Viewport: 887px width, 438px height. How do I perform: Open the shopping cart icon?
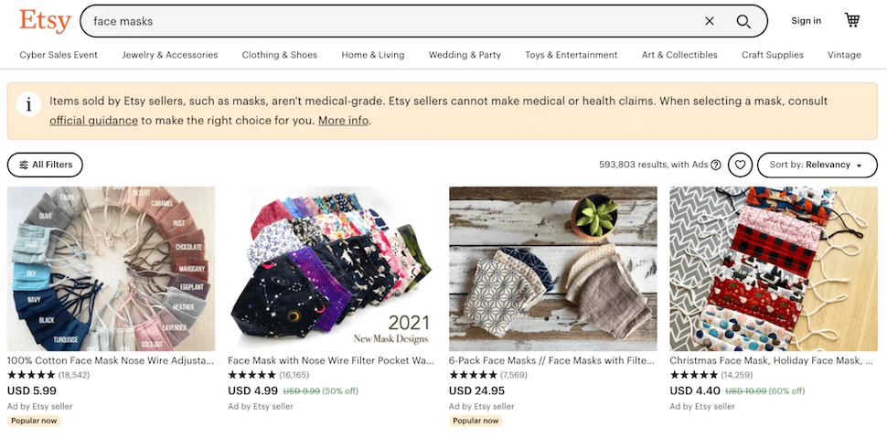point(852,20)
